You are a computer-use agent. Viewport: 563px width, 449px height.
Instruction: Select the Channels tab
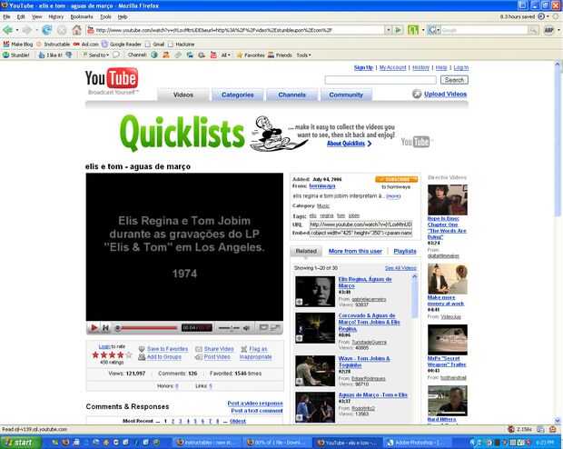[291, 95]
